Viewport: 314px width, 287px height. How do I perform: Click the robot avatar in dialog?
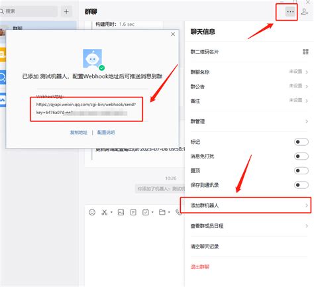tap(93, 59)
